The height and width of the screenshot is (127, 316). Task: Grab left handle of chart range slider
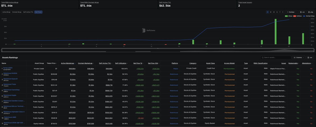(x=2, y=50)
